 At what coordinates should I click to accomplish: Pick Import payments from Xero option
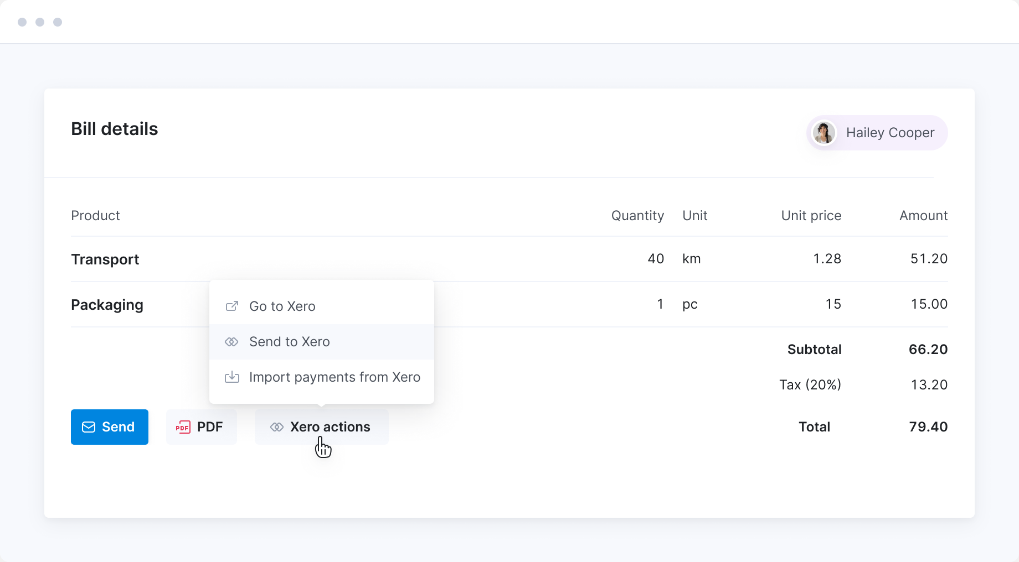click(x=334, y=377)
